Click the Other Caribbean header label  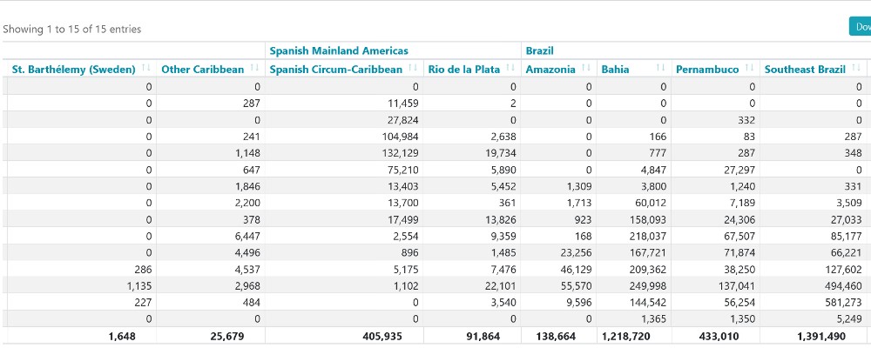click(202, 69)
